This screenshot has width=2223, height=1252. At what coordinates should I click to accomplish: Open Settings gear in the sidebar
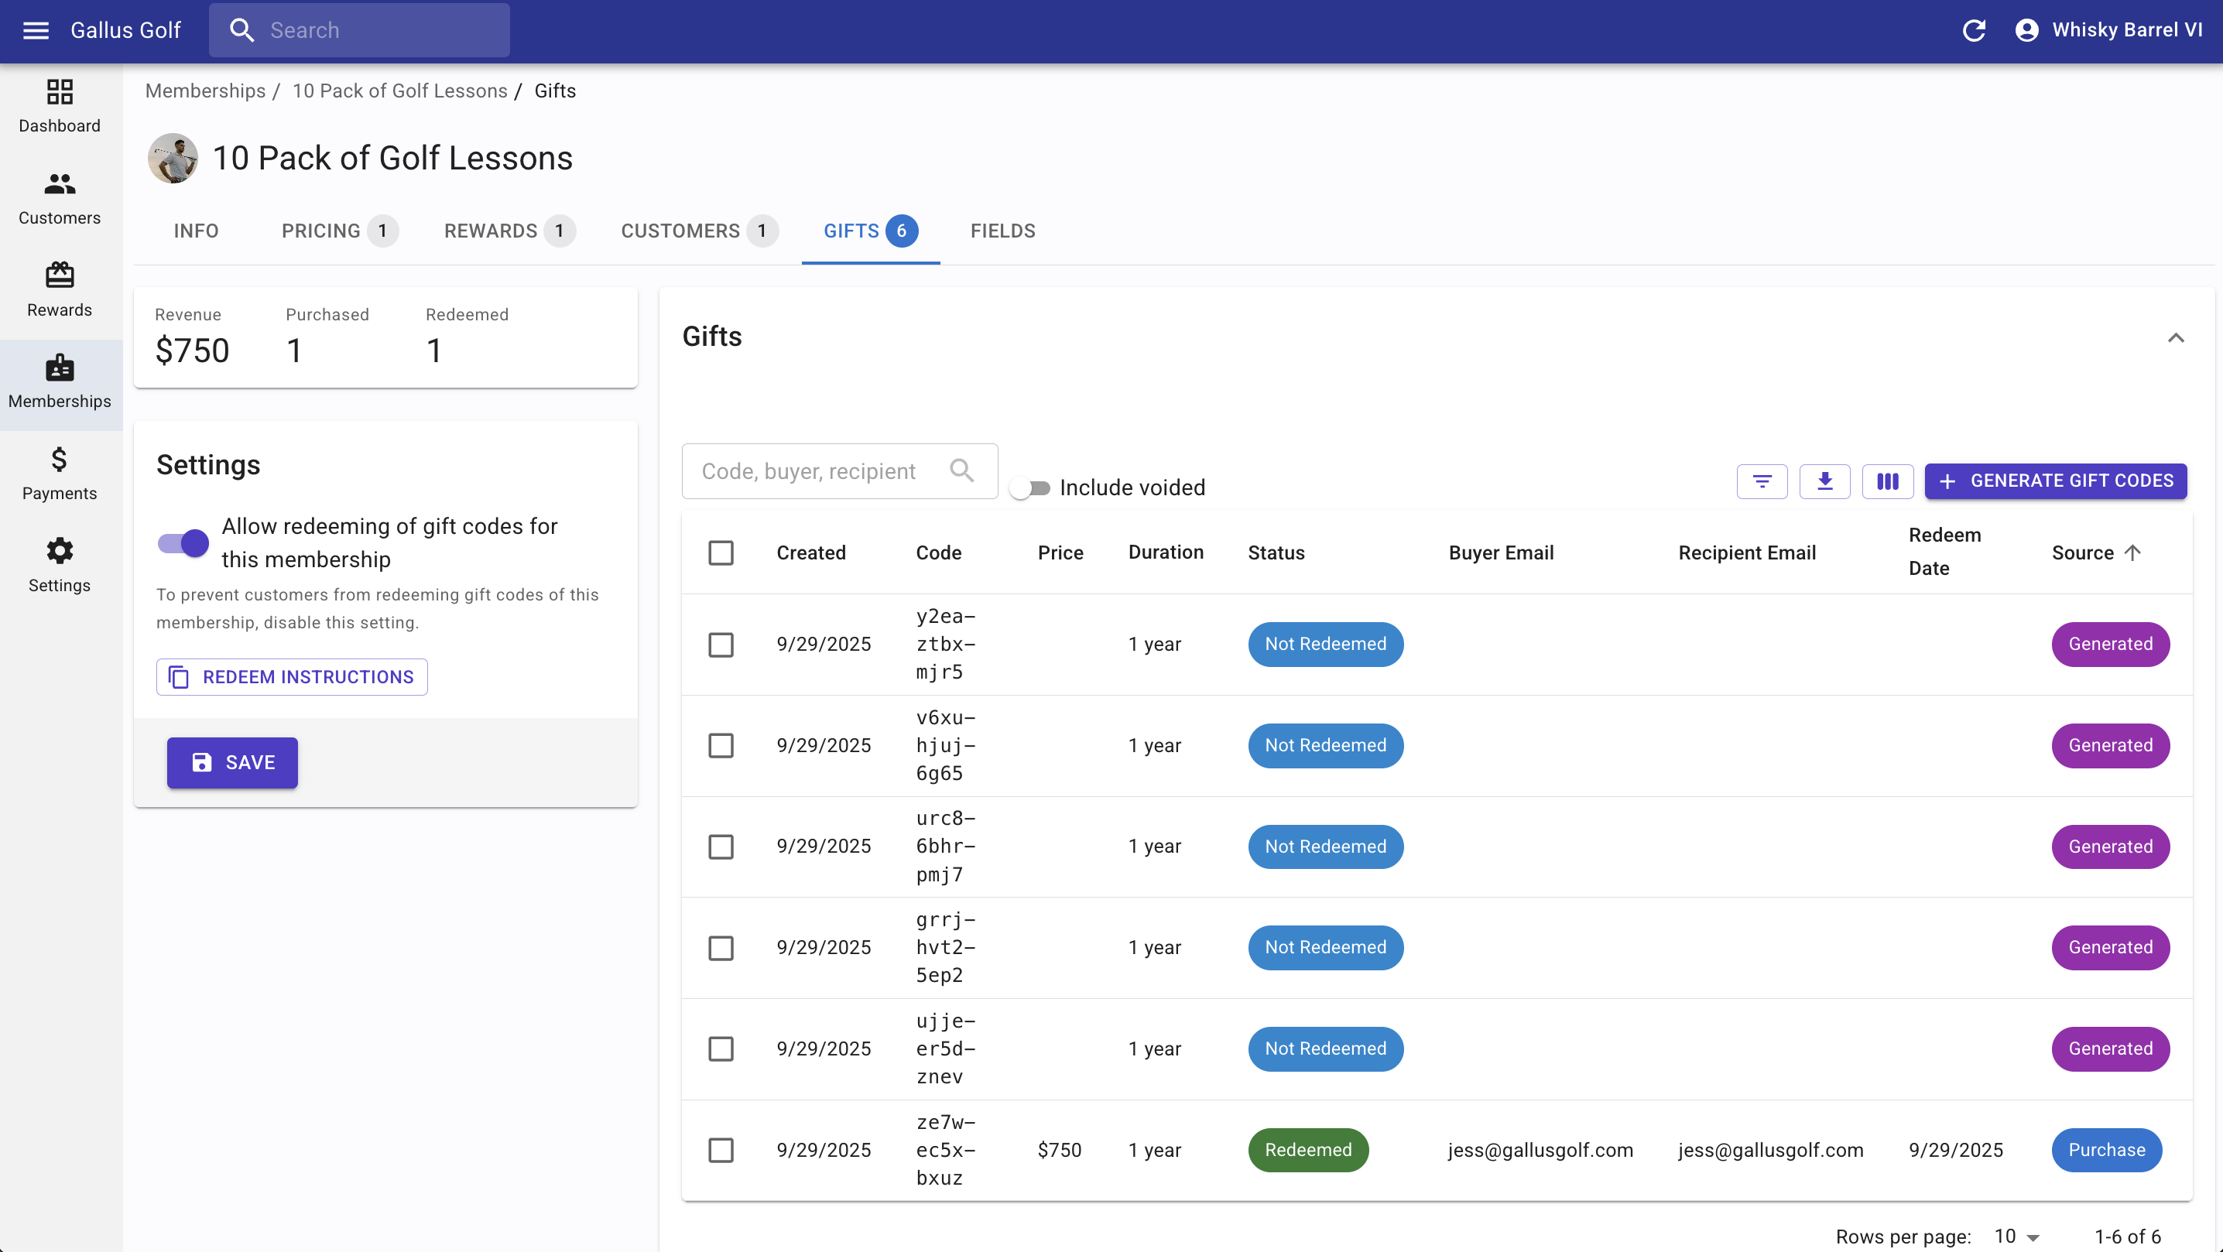(60, 564)
